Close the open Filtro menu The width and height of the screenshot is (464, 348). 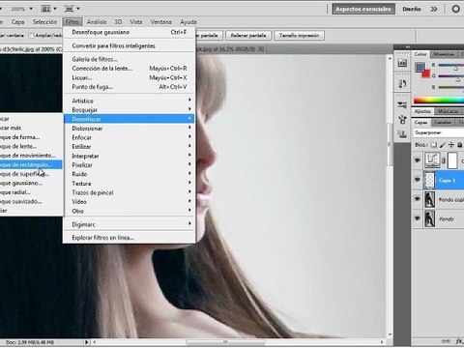(72, 22)
